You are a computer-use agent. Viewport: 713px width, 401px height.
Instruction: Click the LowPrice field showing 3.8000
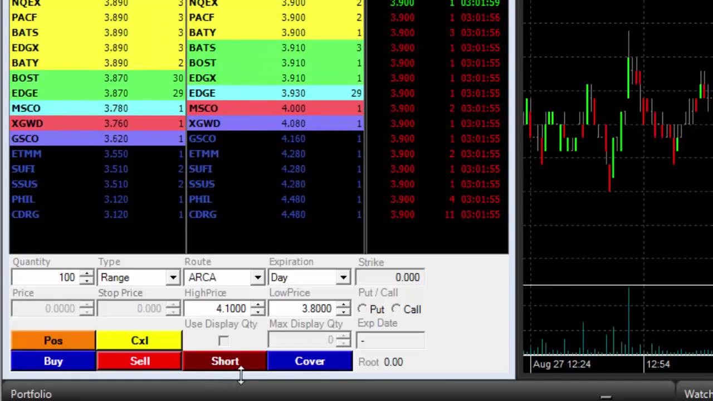point(302,309)
